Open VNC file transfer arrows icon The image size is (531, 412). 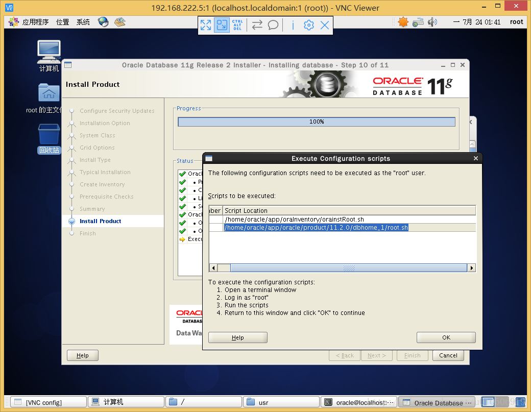pyautogui.click(x=257, y=25)
